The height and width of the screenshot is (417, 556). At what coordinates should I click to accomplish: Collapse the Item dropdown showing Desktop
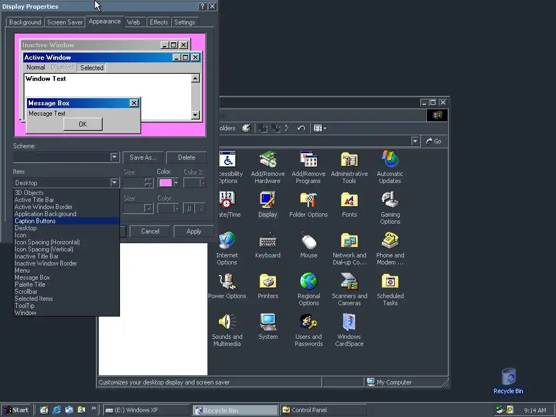click(x=114, y=182)
